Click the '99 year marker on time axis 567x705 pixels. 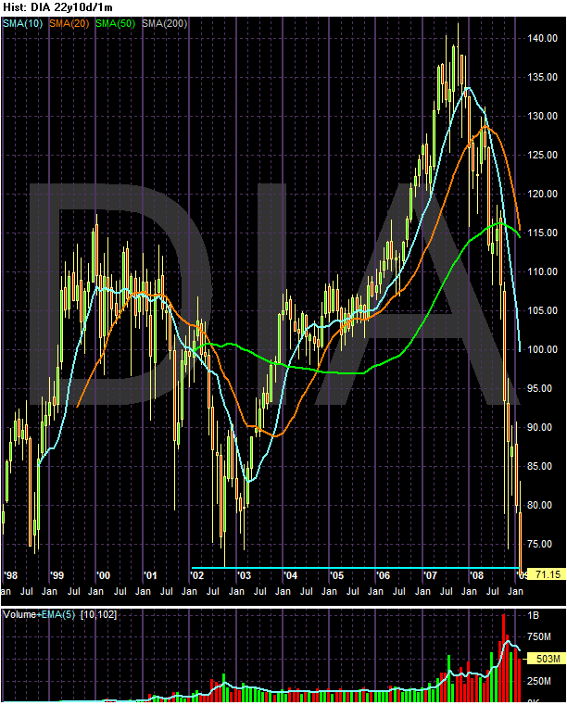[x=57, y=575]
